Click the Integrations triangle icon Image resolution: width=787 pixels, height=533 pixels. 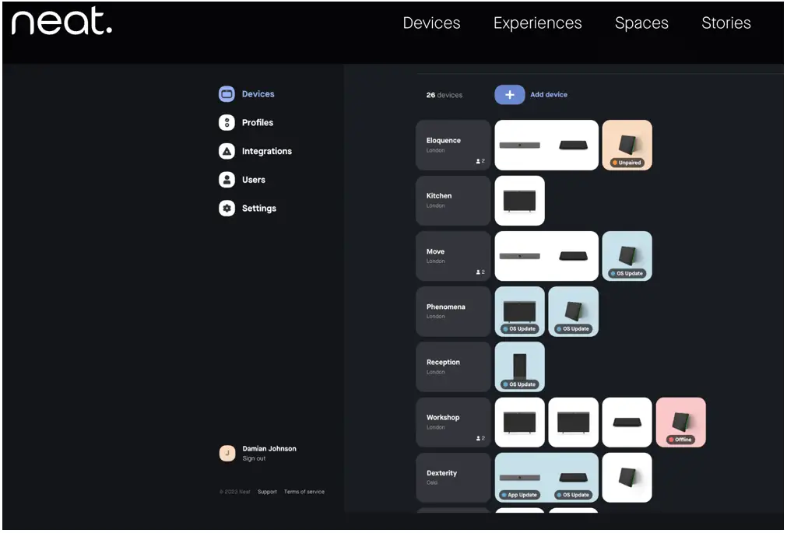[x=226, y=151]
